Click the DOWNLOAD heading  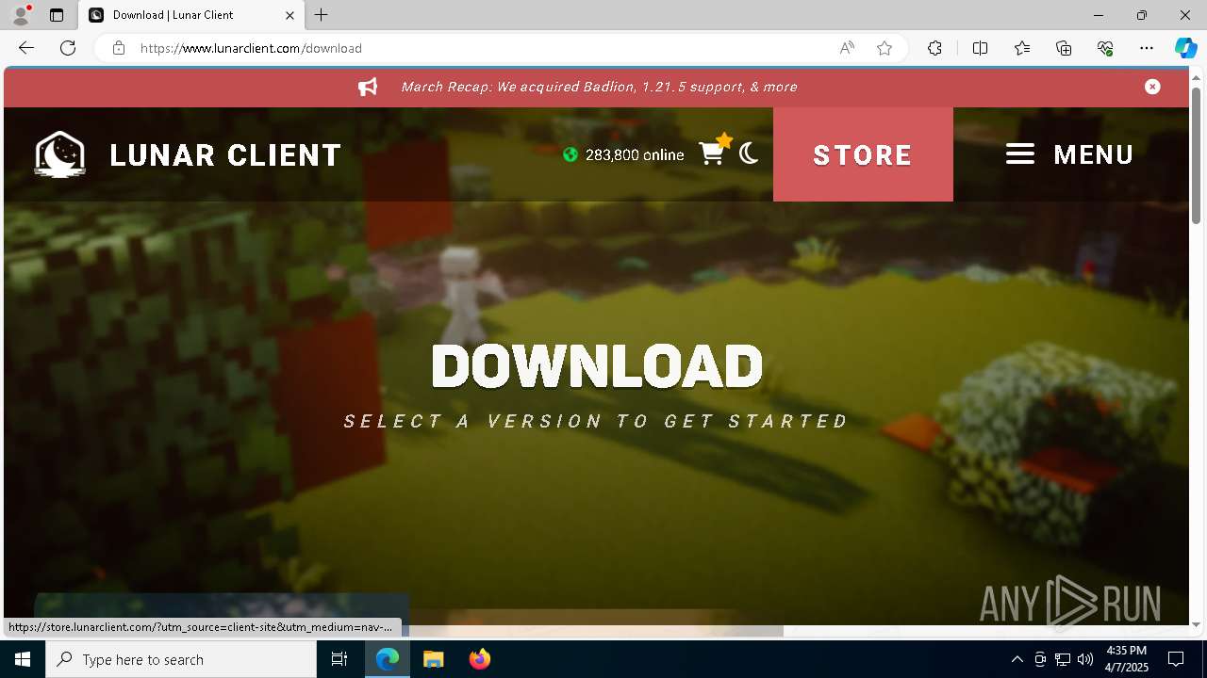coord(597,366)
